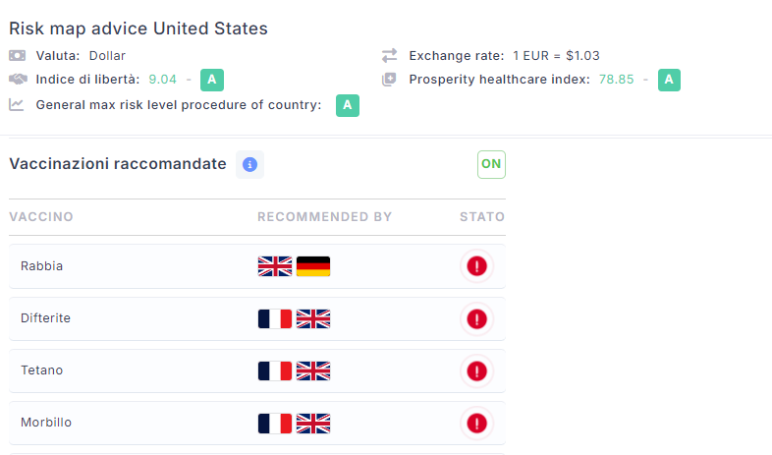Click the Prosperity healthcare index A badge
The width and height of the screenshot is (772, 455).
tap(669, 80)
